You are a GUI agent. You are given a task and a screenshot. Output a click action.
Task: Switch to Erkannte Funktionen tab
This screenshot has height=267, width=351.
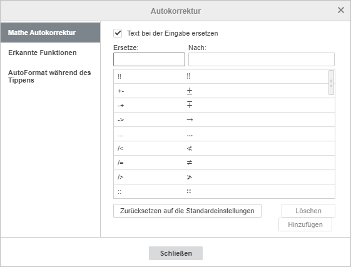point(51,53)
